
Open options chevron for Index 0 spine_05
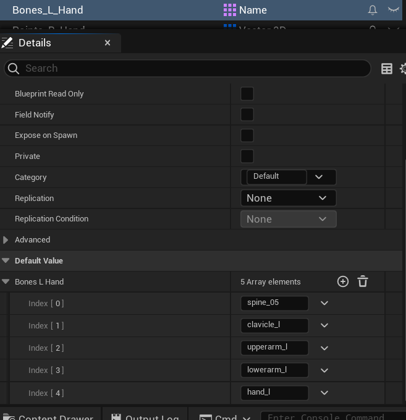pos(324,303)
